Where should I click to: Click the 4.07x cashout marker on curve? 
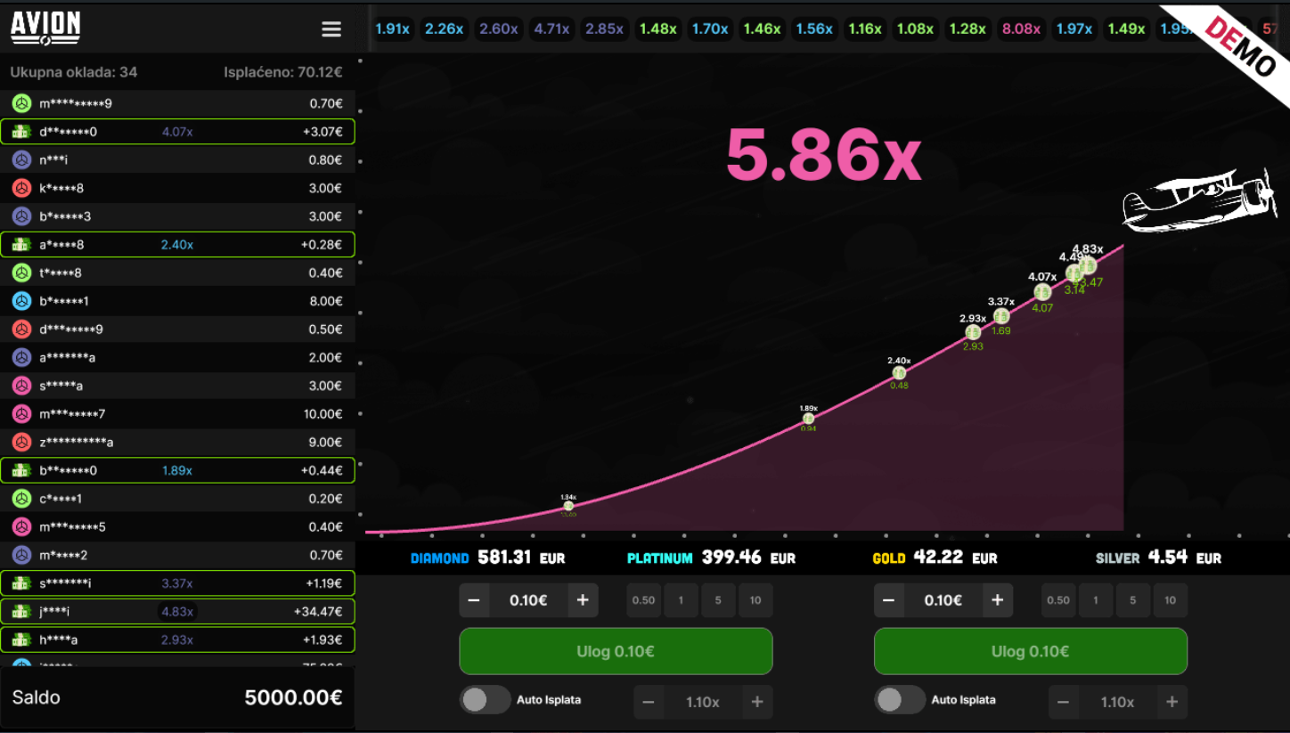[x=1042, y=291]
